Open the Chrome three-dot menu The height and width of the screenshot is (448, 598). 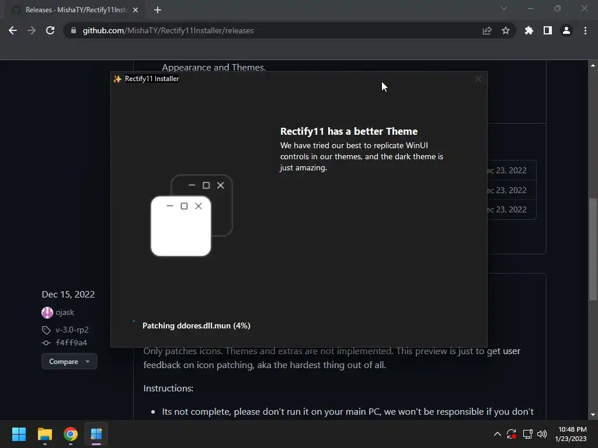pyautogui.click(x=585, y=30)
